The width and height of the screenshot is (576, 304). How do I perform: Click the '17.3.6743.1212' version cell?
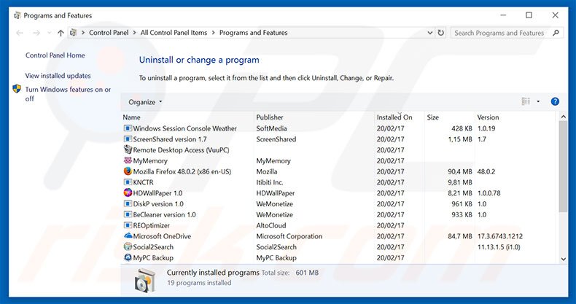(x=500, y=236)
